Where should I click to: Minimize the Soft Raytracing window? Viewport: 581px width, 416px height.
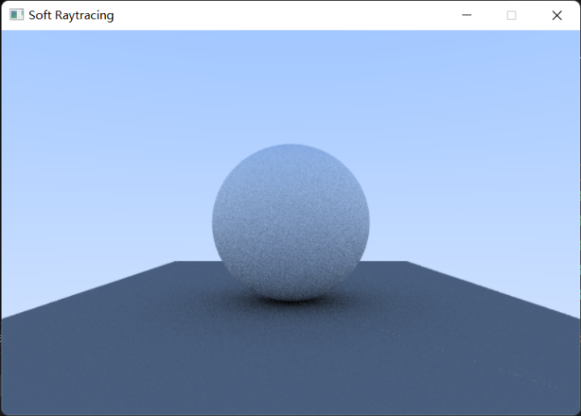click(466, 15)
